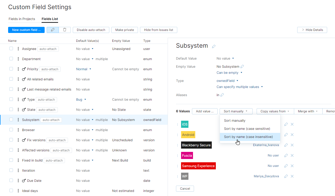The width and height of the screenshot is (335, 196).
Task: Switch to the Fields in Projects tab
Action: tap(22, 19)
